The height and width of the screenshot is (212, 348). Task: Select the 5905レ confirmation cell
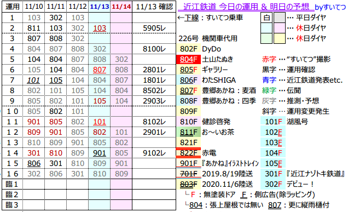pos(154,28)
